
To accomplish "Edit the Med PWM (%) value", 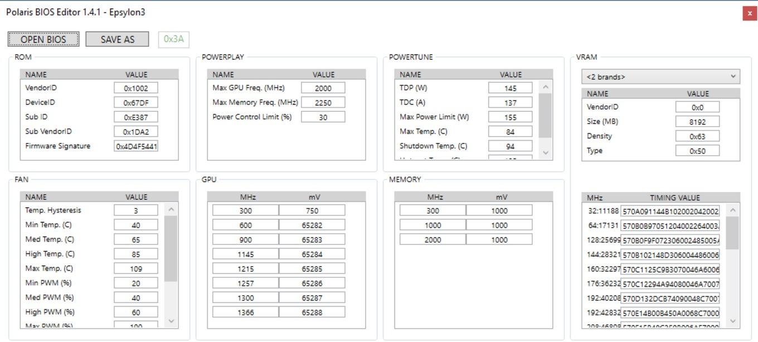I will tap(136, 297).
